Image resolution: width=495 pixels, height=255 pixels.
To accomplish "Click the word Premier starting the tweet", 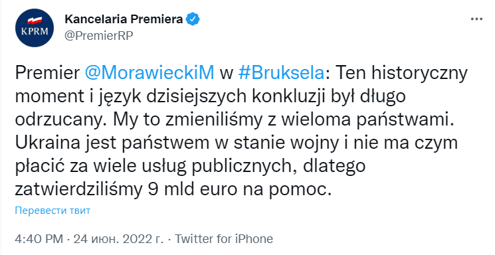I will coord(47,74).
